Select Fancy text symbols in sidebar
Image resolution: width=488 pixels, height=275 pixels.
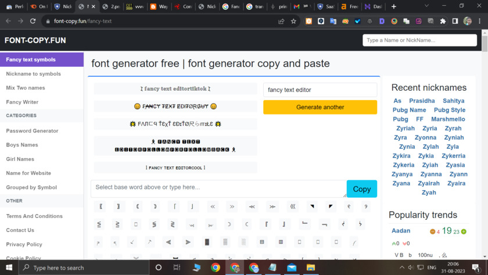42,59
